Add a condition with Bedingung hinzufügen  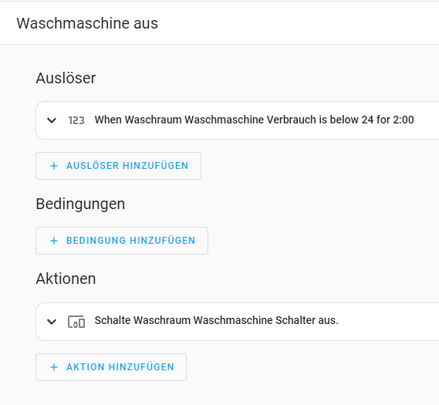122,241
